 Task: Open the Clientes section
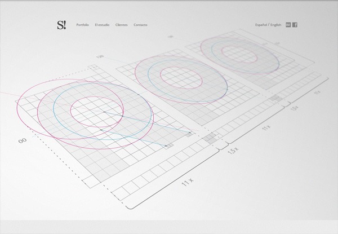[121, 25]
